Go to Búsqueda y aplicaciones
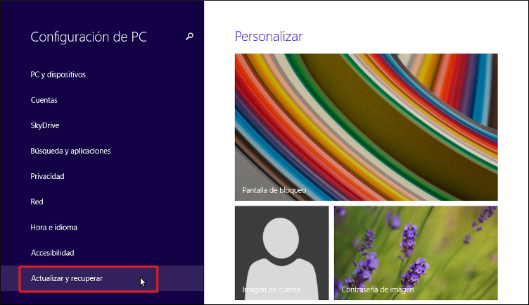The width and height of the screenshot is (529, 305). tap(70, 151)
